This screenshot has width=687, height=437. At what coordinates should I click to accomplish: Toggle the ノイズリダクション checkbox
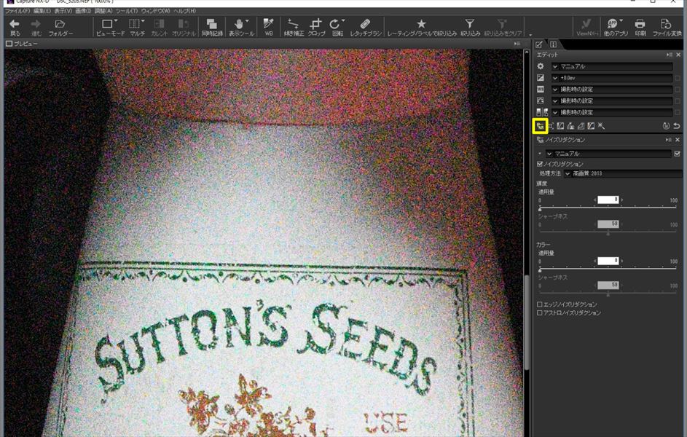click(540, 164)
